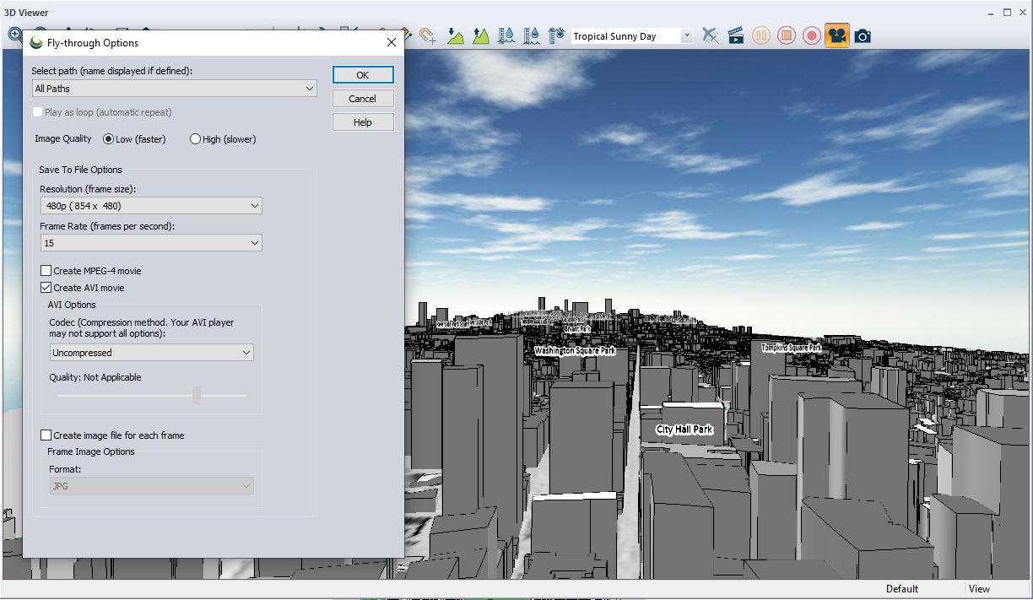Select High (slower) image quality
The image size is (1033, 600).
tap(196, 139)
